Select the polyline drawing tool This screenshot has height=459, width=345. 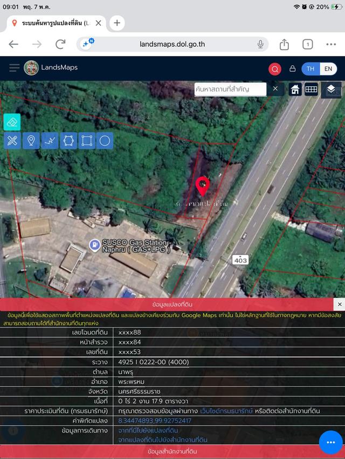(x=50, y=141)
